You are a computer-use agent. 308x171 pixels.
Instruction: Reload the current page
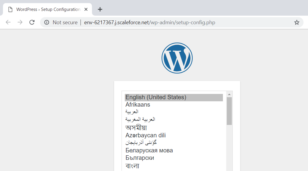[32, 22]
